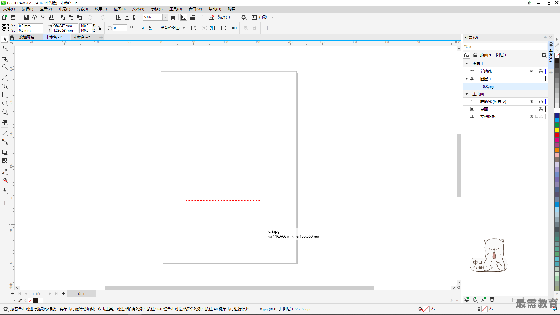This screenshot has height=315, width=560.
Task: Mirror the bitmap horizontally
Action: point(142,28)
